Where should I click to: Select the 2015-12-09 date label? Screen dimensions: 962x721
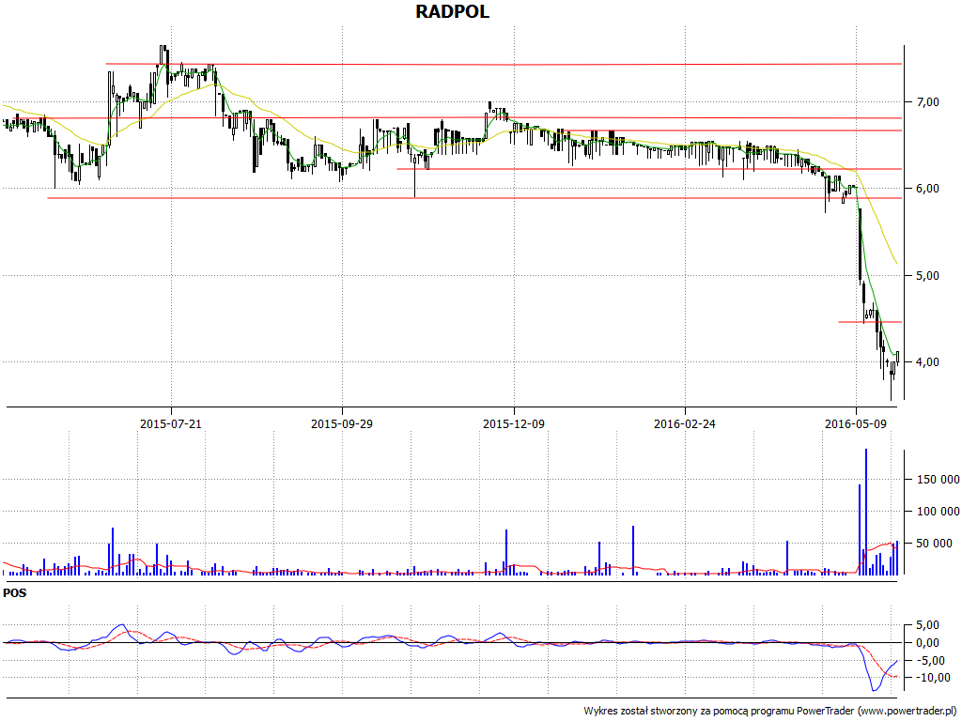coord(514,423)
